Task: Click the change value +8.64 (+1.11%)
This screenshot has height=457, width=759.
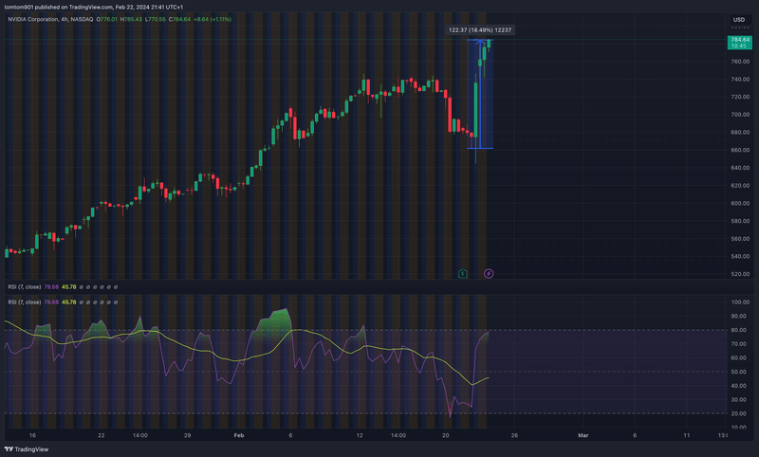Action: coord(213,19)
